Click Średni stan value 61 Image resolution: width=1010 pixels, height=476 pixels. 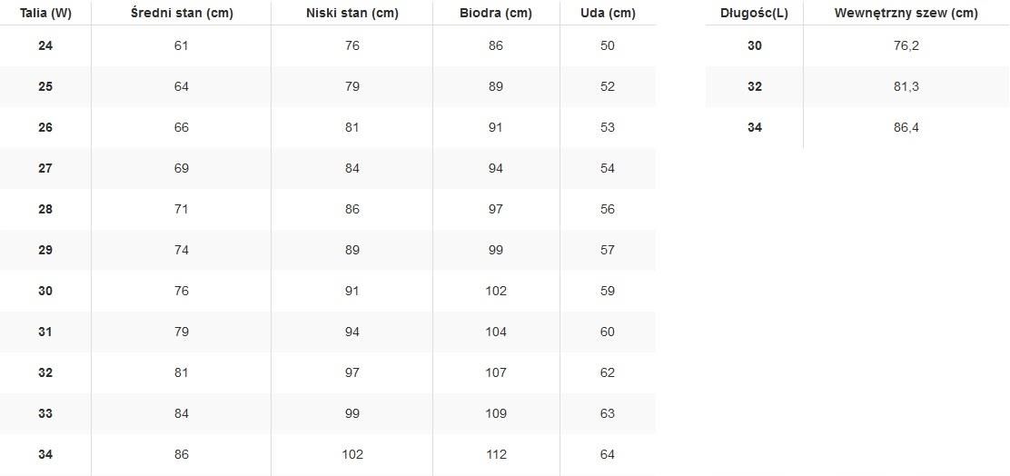tap(181, 45)
